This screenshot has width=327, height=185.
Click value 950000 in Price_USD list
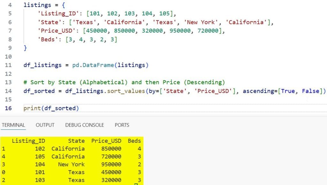(x=180, y=31)
